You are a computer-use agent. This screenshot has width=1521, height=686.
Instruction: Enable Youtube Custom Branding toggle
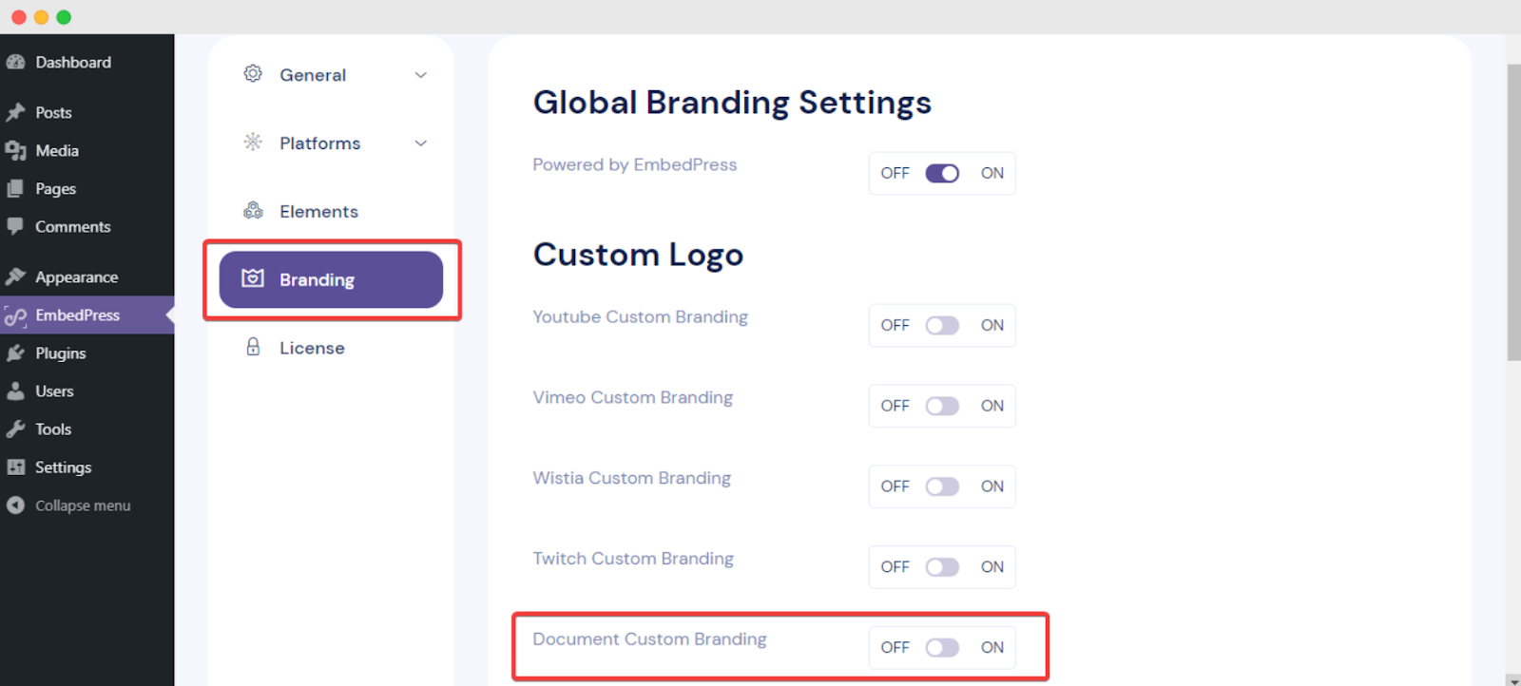coord(942,325)
